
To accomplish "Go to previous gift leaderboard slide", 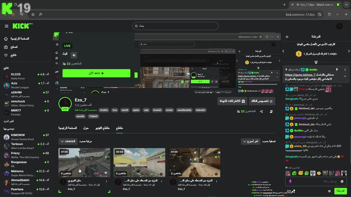I will [283, 51].
